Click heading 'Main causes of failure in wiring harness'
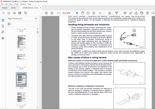The image size is (155, 109). point(87,58)
